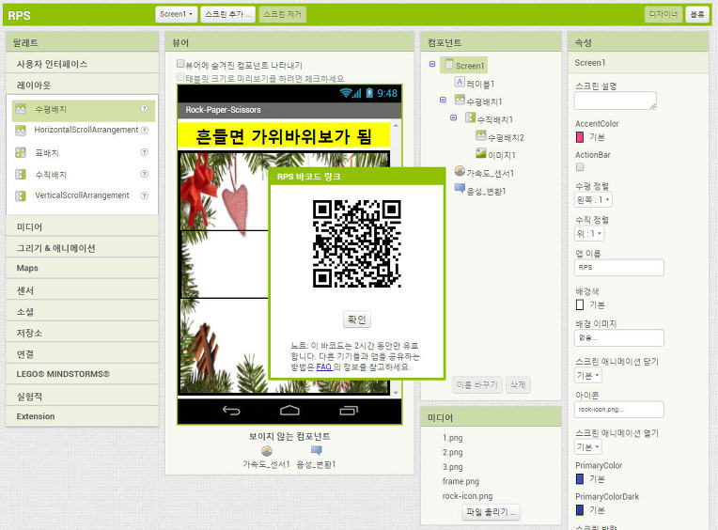718x530 pixels.
Task: Open the LEGO MINDSTORMS palette section
Action: click(83, 374)
